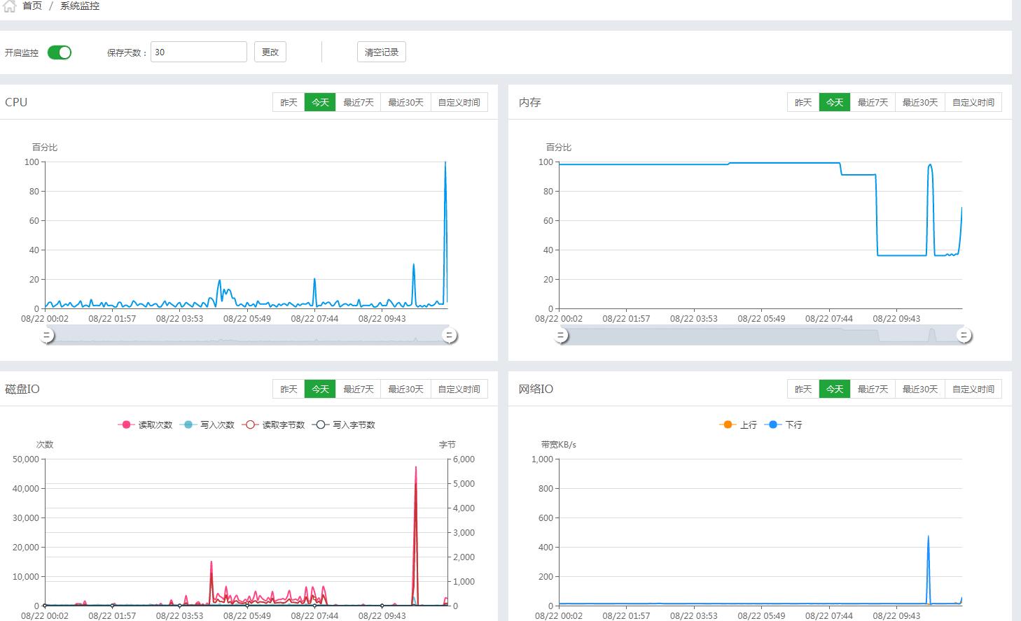Click CPU chart left zoom slider handle
This screenshot has height=621, width=1021.
[x=47, y=336]
